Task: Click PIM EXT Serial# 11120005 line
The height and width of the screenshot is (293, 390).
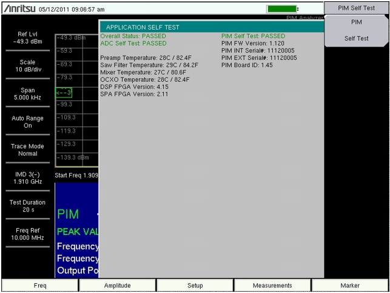Action: click(259, 58)
